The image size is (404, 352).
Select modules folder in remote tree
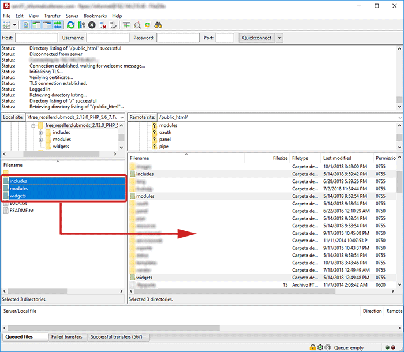pyautogui.click(x=168, y=125)
